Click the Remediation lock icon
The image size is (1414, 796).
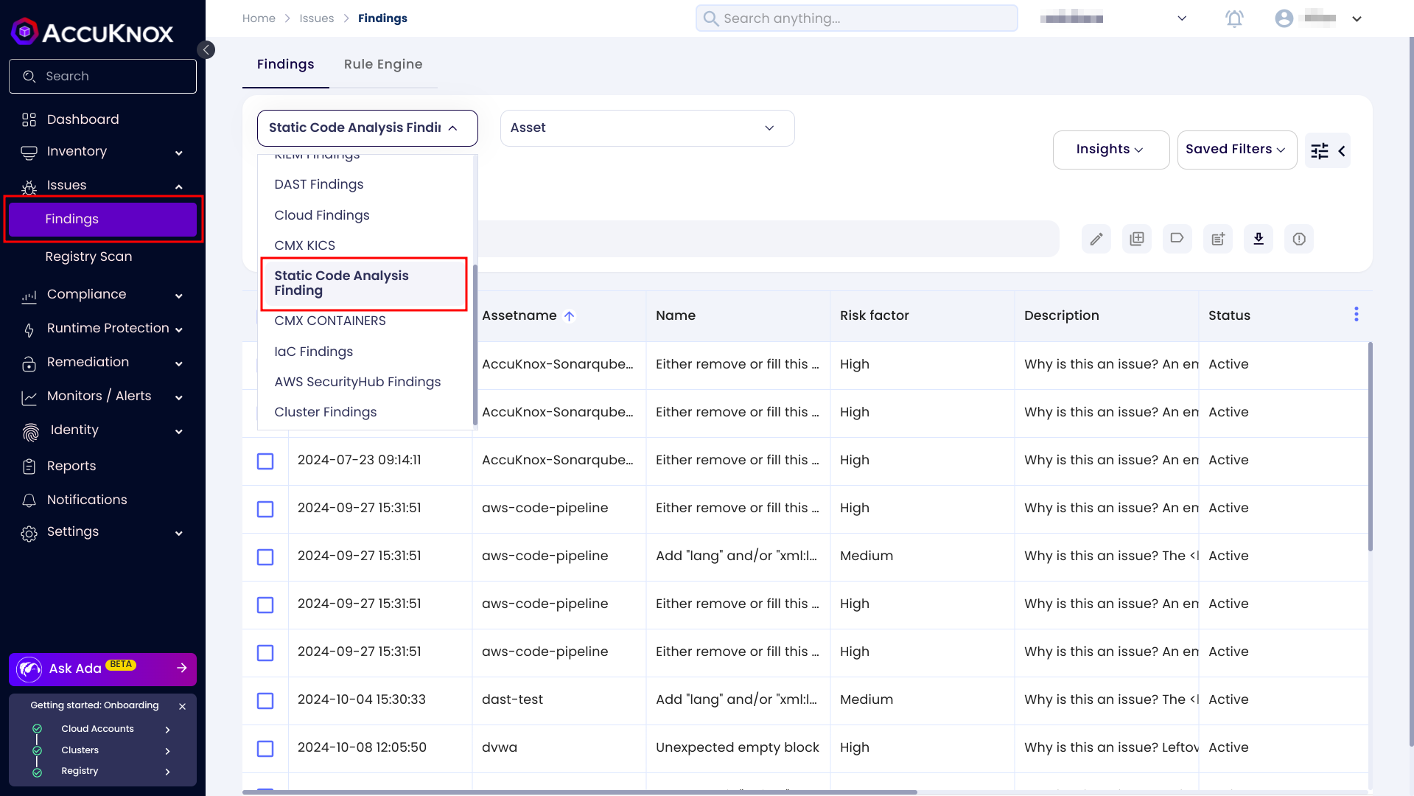click(x=29, y=363)
